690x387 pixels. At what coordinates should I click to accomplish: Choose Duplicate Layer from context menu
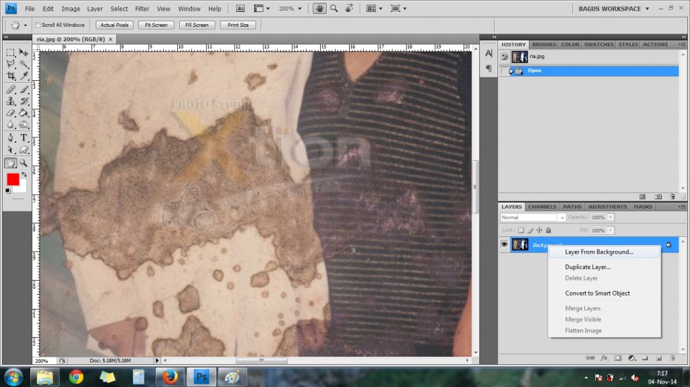point(604,267)
